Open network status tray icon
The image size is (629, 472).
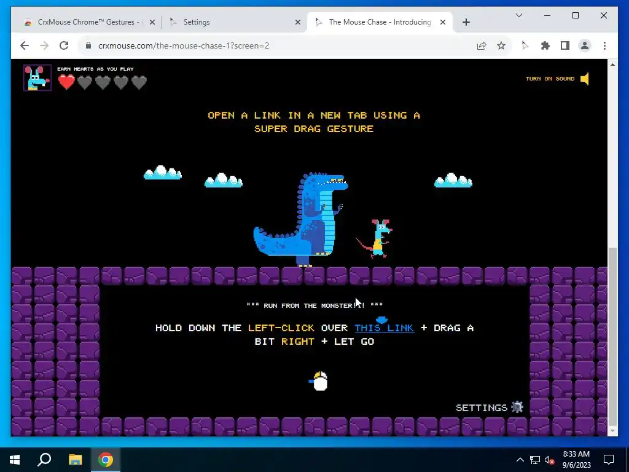pos(535,460)
